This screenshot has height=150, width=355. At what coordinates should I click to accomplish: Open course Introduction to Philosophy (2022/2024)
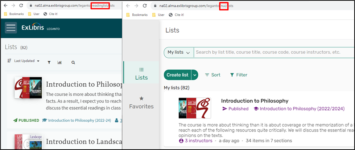299,109
